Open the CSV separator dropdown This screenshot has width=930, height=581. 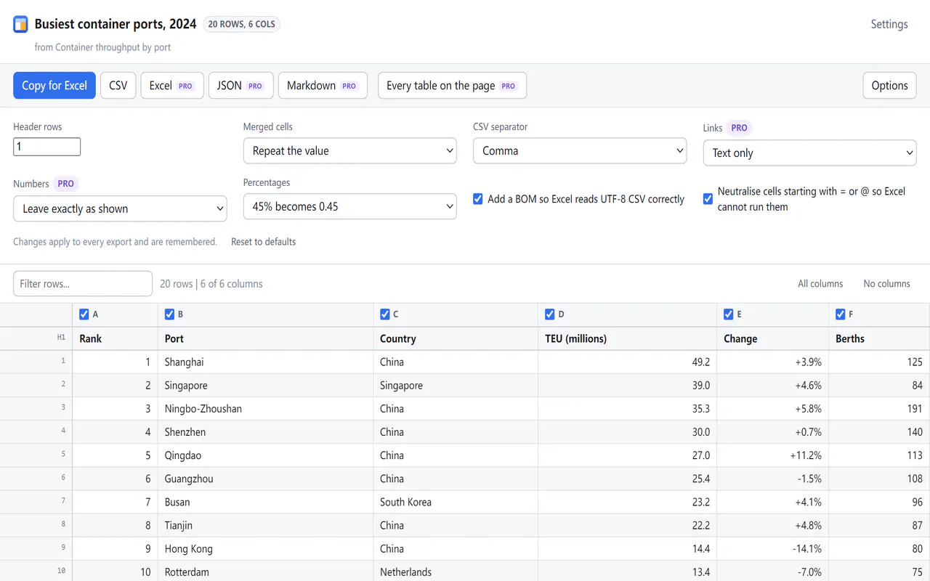(580, 151)
